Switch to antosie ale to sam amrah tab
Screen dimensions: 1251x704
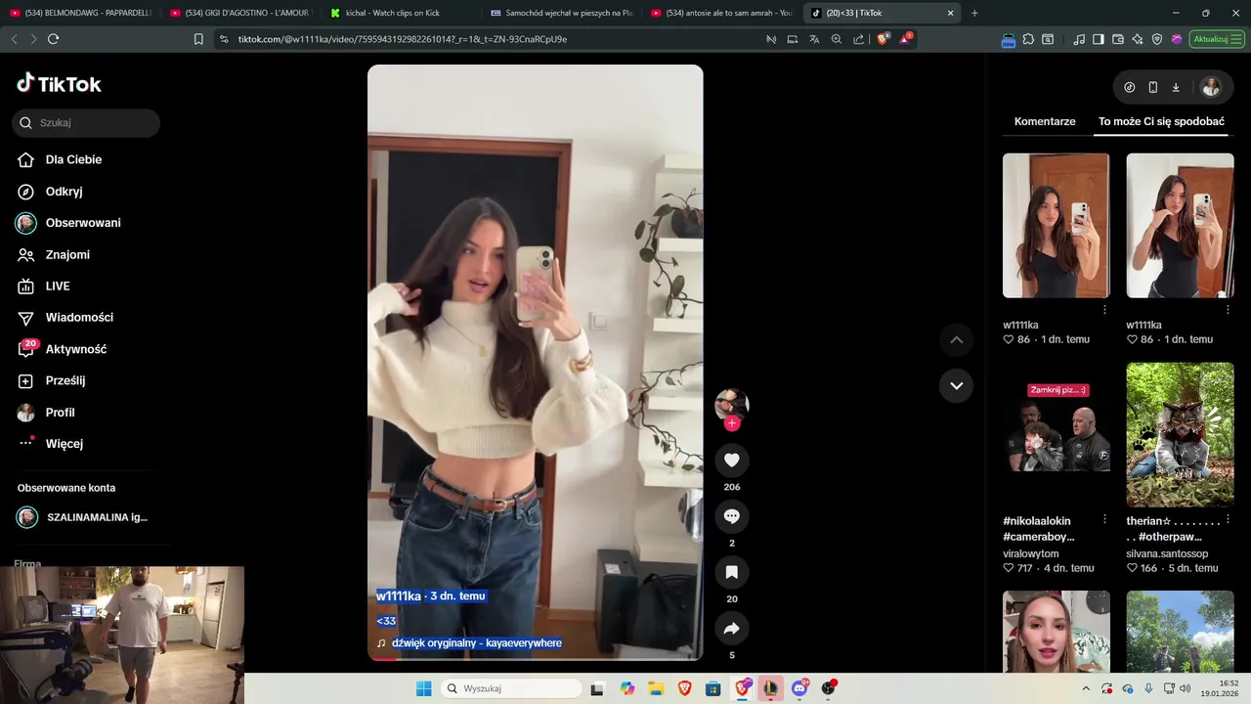pos(721,13)
